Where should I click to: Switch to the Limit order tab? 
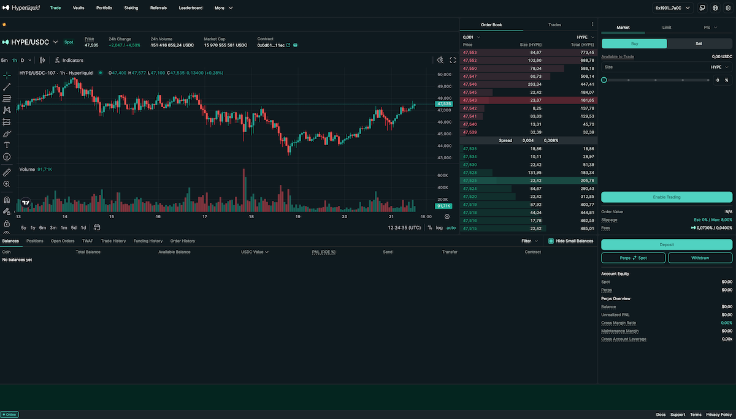[x=667, y=27]
